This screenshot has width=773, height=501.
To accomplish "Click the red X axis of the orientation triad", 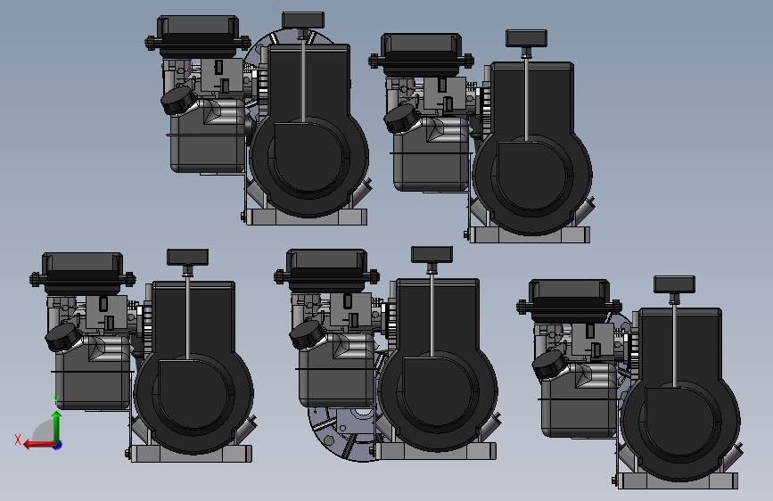I will pos(39,445).
